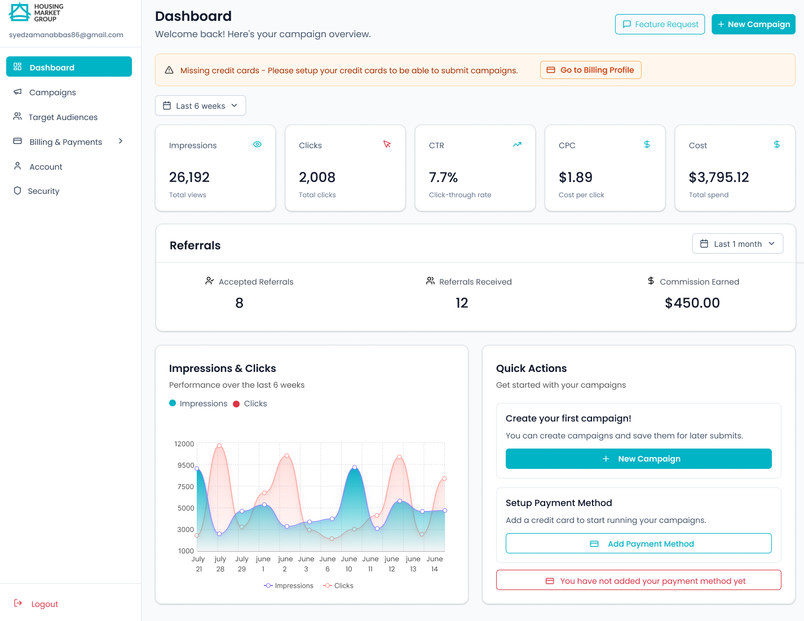Go to Target Audiences page

point(63,117)
